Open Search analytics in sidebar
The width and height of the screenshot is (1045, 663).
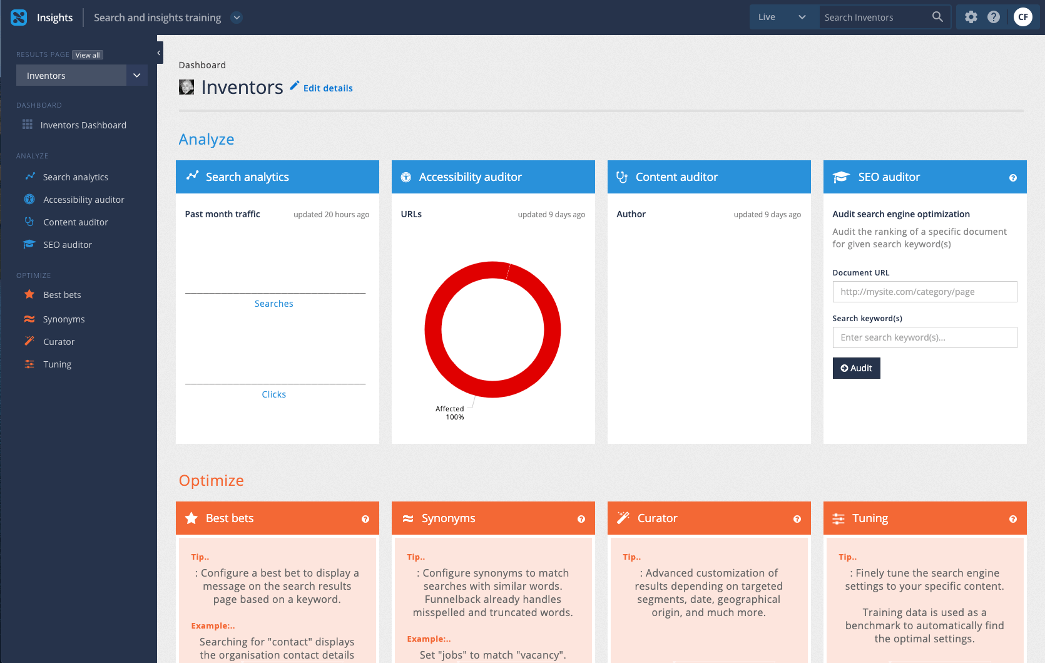[75, 177]
